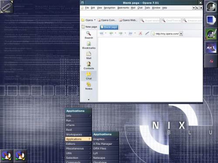The width and height of the screenshot is (218, 163).
Task: Launch XTerm from the root menu
Action: click(x=78, y=125)
